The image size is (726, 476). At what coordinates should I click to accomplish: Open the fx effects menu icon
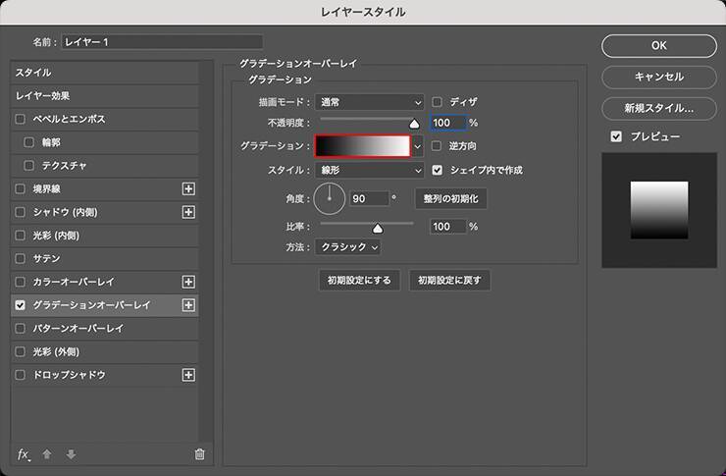pos(24,454)
